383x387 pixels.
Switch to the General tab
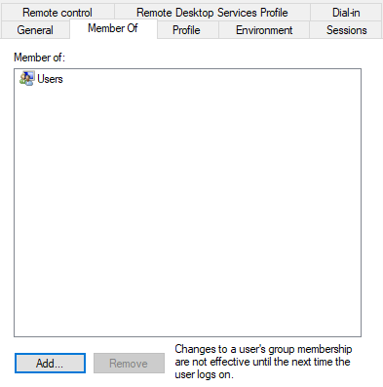35,30
